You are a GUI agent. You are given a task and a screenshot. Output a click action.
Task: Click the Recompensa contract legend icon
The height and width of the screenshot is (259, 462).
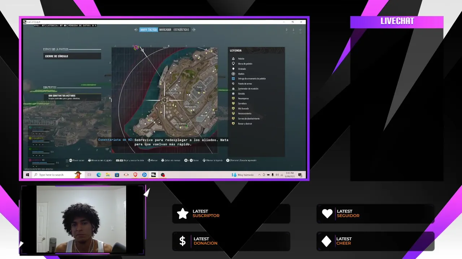click(233, 99)
